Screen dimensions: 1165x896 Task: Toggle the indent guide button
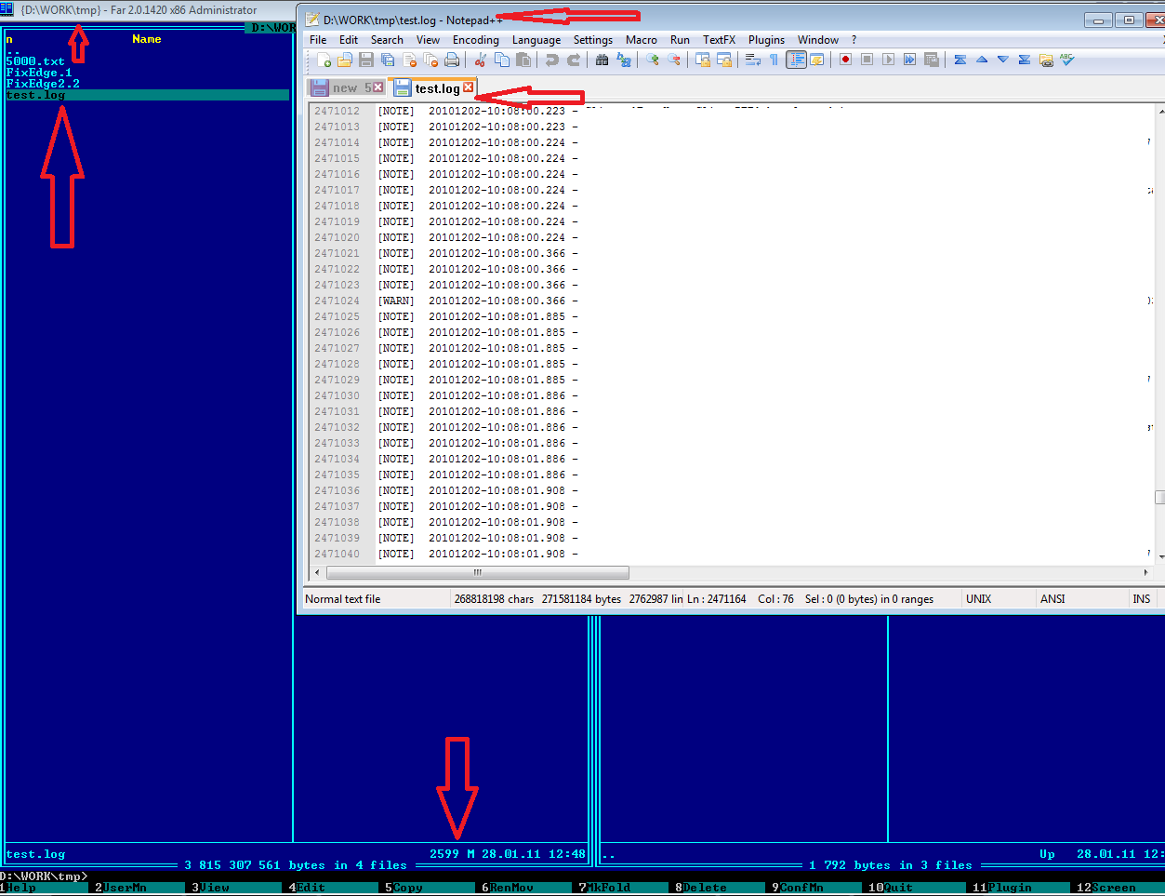pyautogui.click(x=796, y=60)
